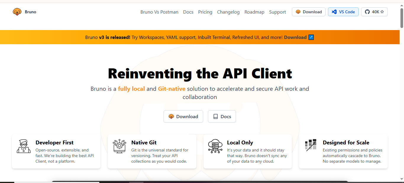
Task: Click the Bruno dog logo icon
Action: point(17,12)
